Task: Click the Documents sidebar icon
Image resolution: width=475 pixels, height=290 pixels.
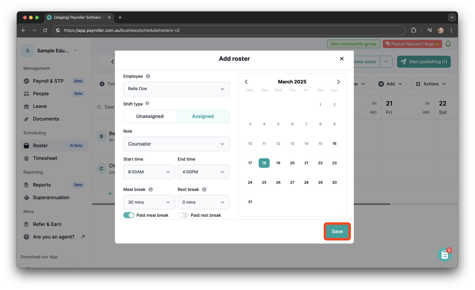Action: pos(27,119)
